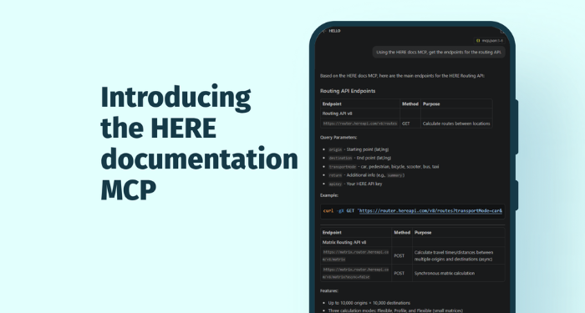
Task: Tap the back arrow beside HELLO
Action: pyautogui.click(x=324, y=31)
